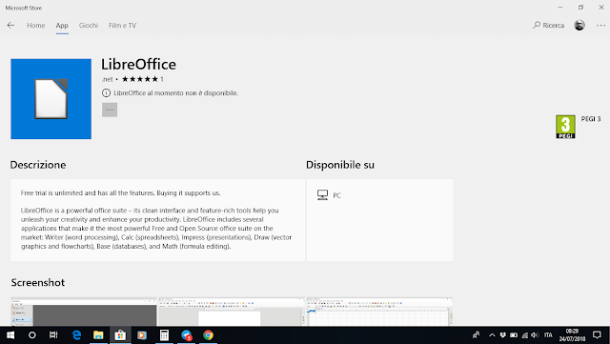Open the media player taskbar icon

tap(142, 335)
